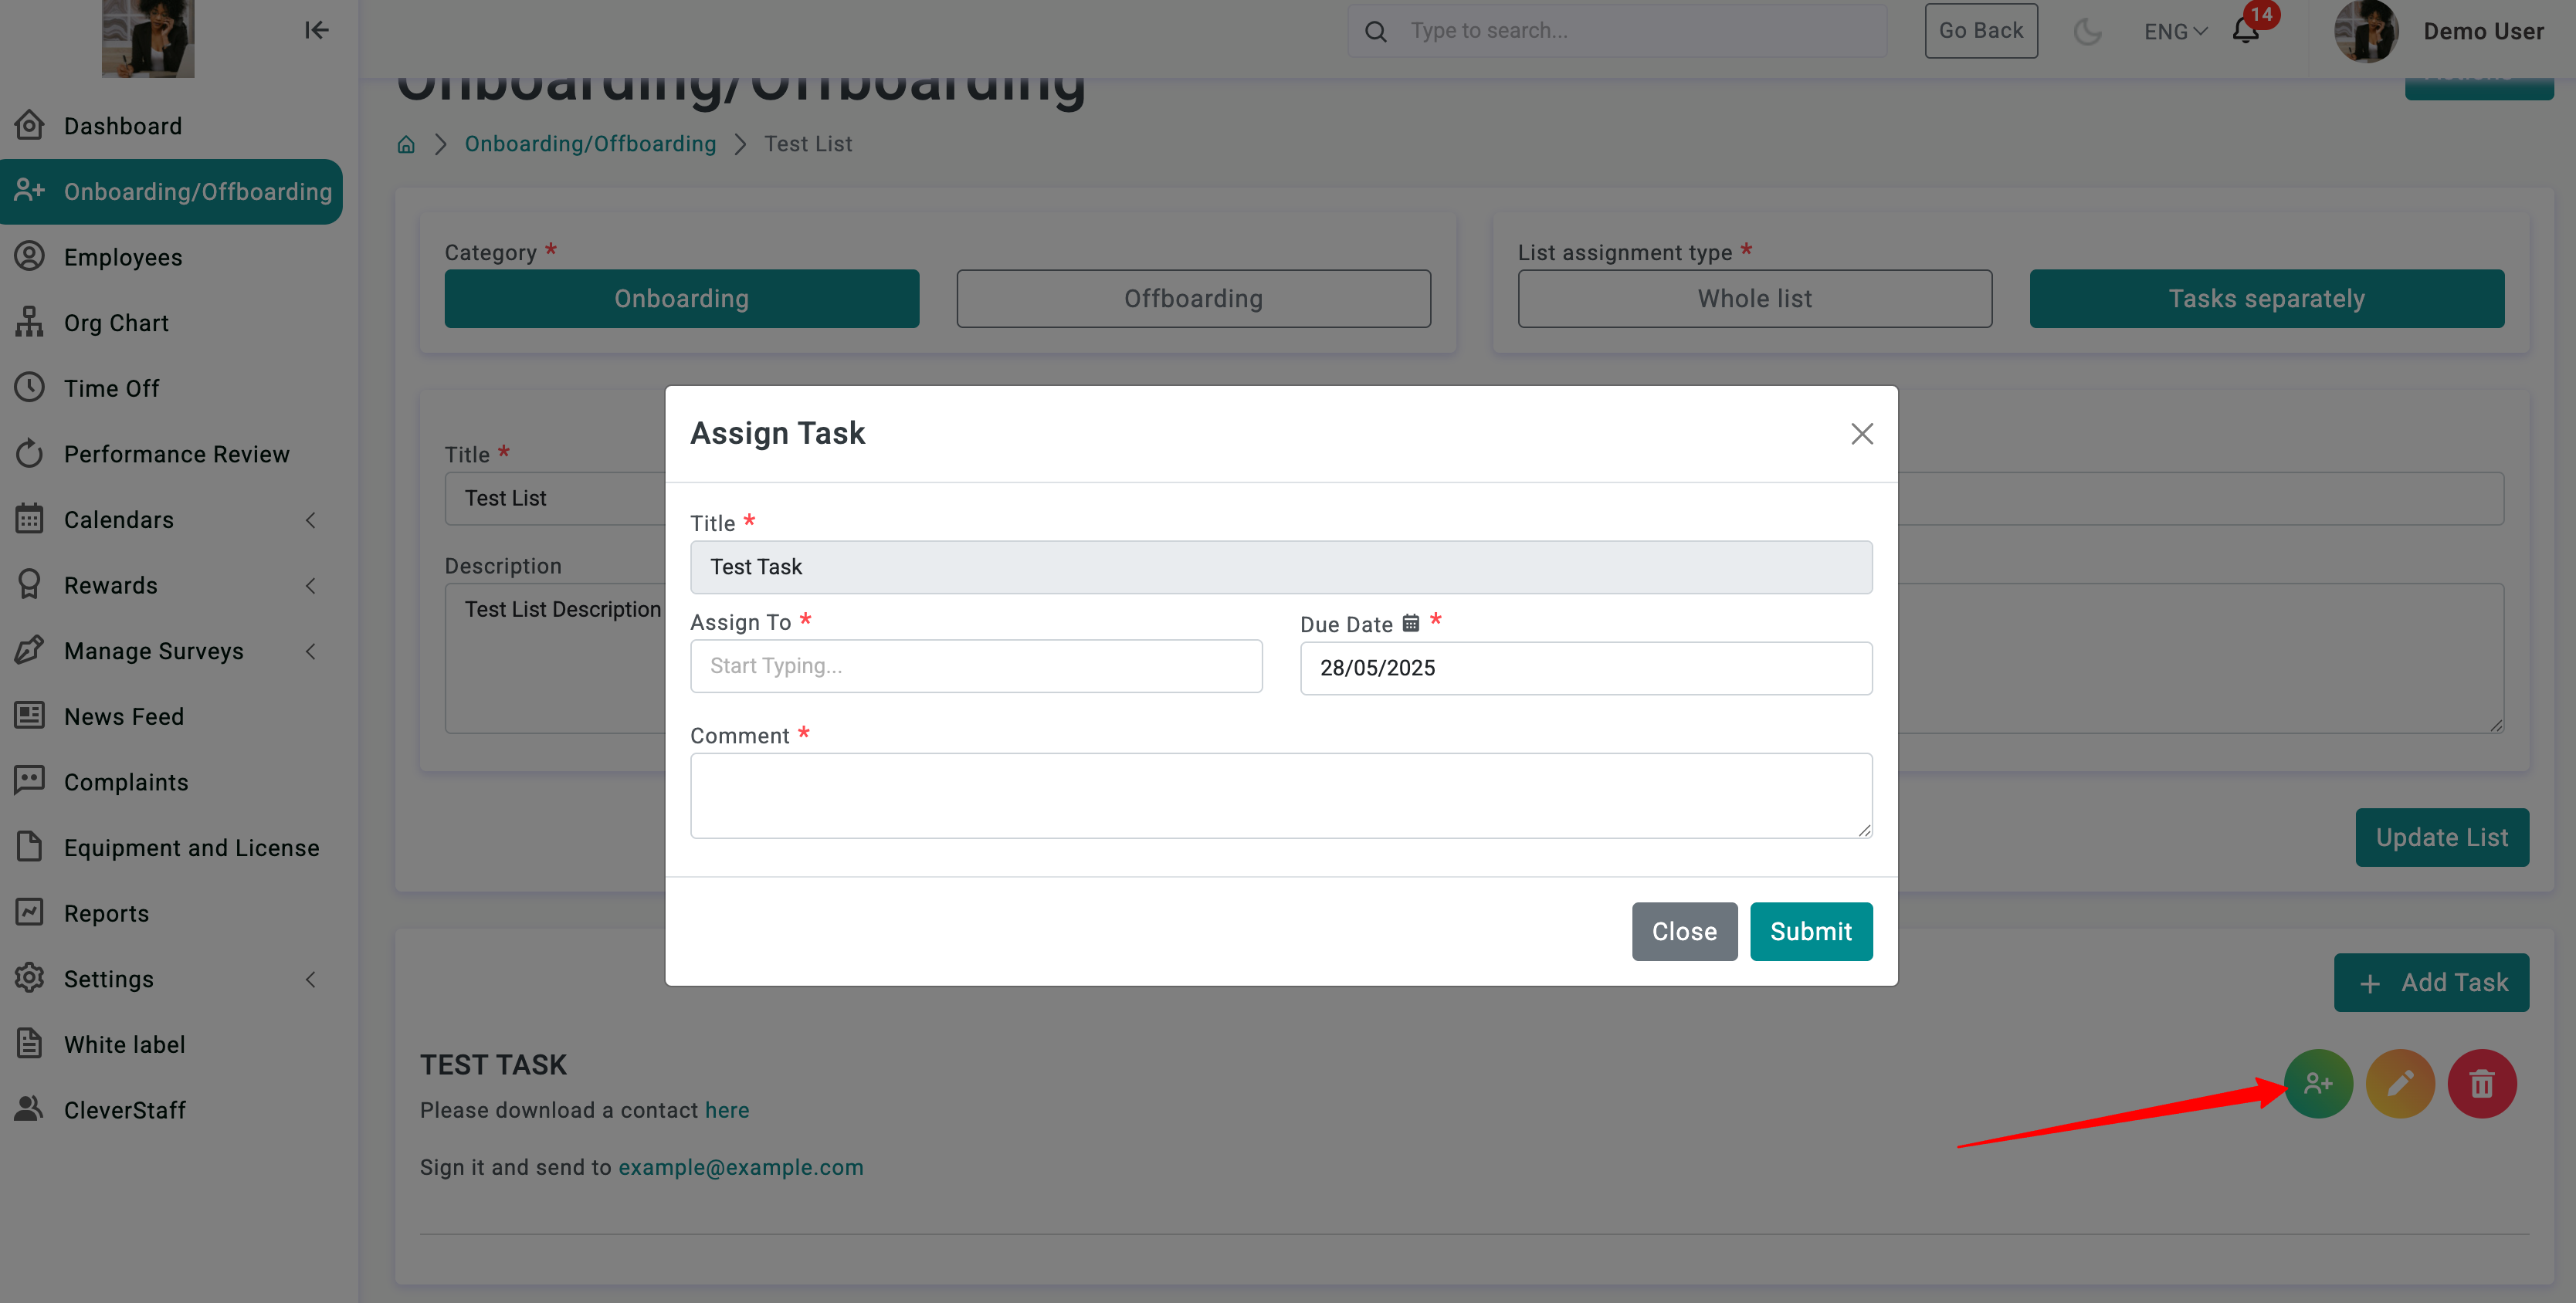Image resolution: width=2576 pixels, height=1303 pixels.
Task: Close the Assign Task dialog with X
Action: [1861, 433]
